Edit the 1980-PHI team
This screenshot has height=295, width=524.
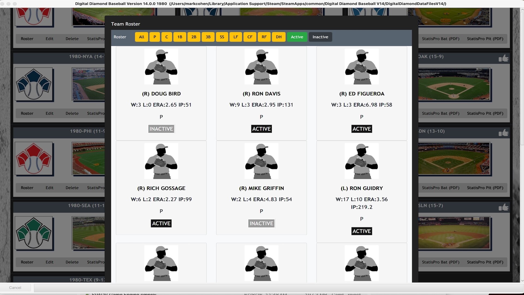(x=49, y=188)
